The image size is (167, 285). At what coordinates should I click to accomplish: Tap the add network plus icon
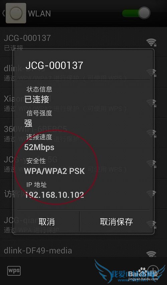(153, 270)
